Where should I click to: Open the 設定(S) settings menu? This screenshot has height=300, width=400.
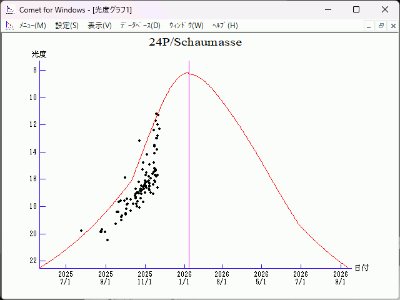pos(67,26)
